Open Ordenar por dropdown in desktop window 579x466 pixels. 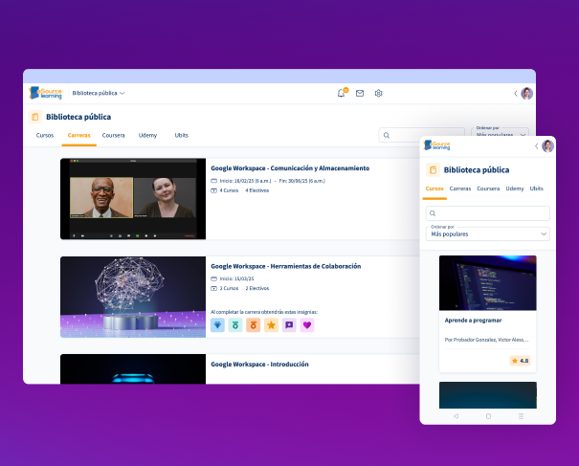pyautogui.click(x=500, y=133)
